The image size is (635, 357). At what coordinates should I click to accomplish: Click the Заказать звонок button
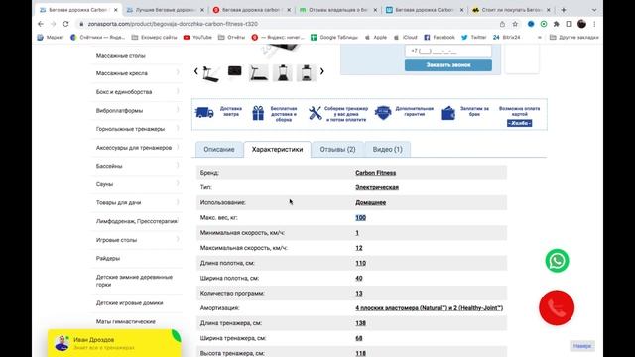(x=448, y=64)
